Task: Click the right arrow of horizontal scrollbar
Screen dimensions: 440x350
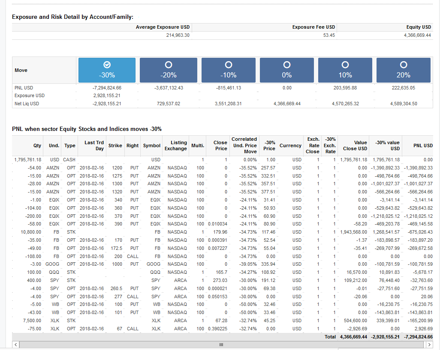Action: point(429,345)
